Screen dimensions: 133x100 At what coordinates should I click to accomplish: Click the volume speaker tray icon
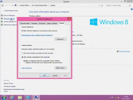(119, 98)
